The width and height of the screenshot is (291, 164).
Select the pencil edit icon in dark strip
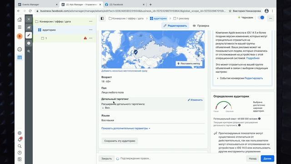tap(29, 35)
